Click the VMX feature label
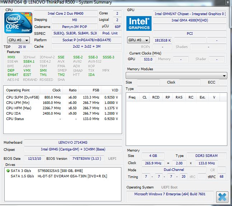232x206 pixels. pos(27,70)
